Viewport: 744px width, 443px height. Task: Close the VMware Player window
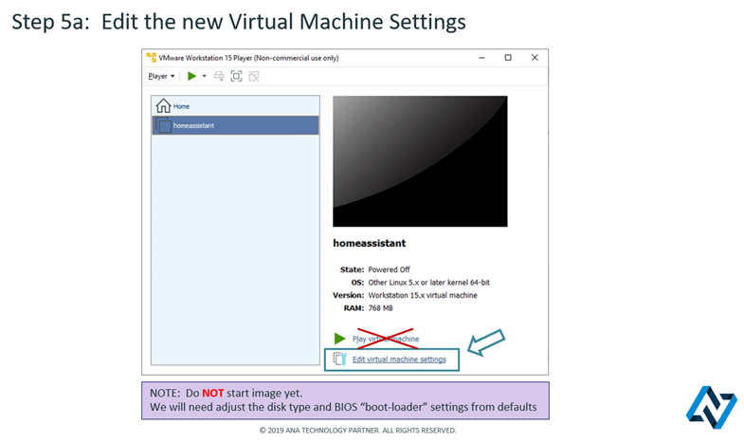535,58
